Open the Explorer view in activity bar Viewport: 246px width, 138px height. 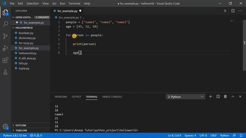coord(5,12)
